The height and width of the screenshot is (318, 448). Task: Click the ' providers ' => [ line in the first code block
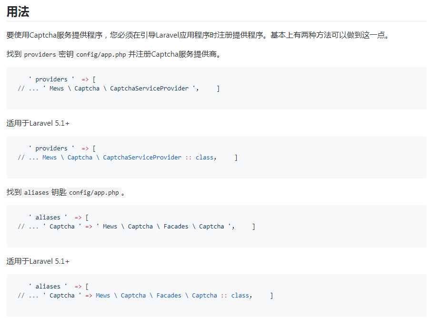click(x=62, y=79)
